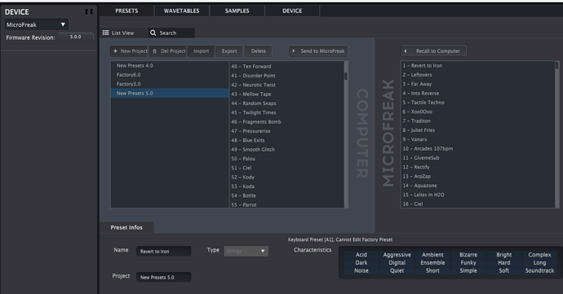Select preset 42 - Neurotic Twist
563x294 pixels.
286,85
